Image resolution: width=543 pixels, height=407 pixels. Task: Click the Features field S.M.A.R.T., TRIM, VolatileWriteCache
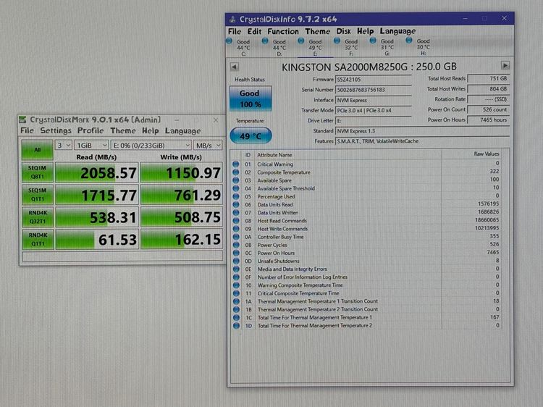point(423,141)
